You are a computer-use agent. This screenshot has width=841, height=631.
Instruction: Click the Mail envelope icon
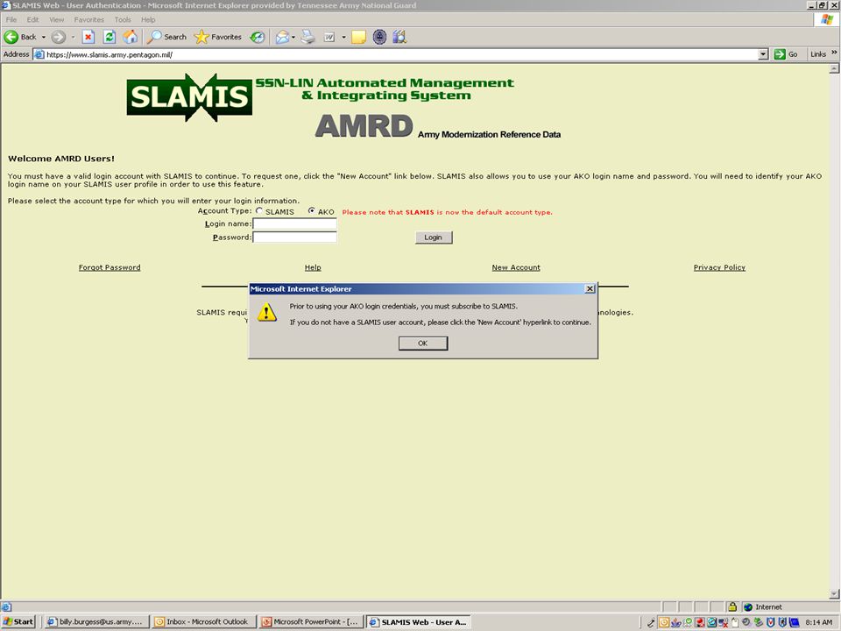coord(282,37)
